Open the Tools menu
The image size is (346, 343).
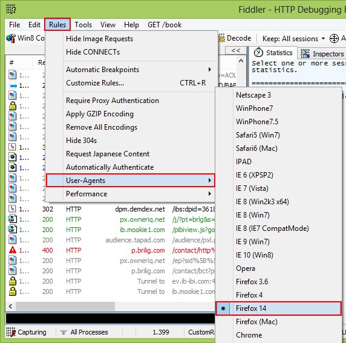coord(83,24)
